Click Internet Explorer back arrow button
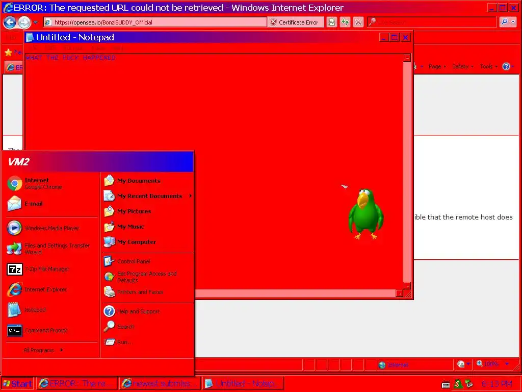The width and height of the screenshot is (522, 392). tap(10, 22)
